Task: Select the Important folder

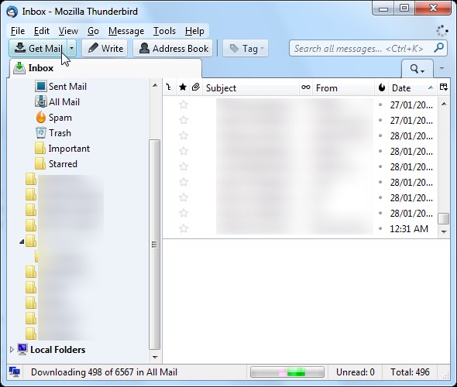Action: pos(69,149)
